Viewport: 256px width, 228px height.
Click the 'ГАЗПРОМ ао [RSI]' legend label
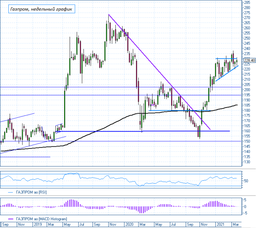tap(31, 192)
